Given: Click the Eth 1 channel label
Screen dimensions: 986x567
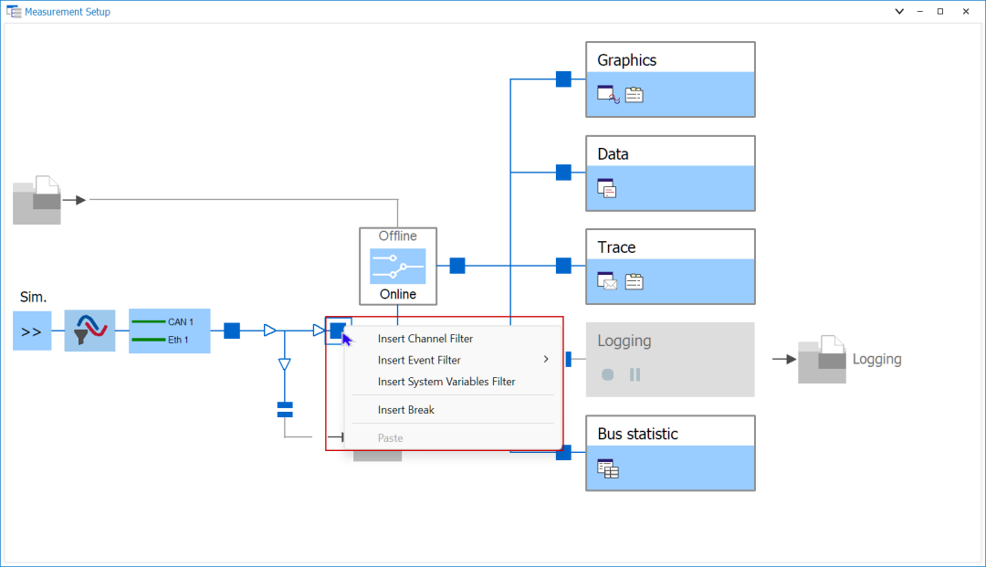Looking at the screenshot, I should (178, 340).
